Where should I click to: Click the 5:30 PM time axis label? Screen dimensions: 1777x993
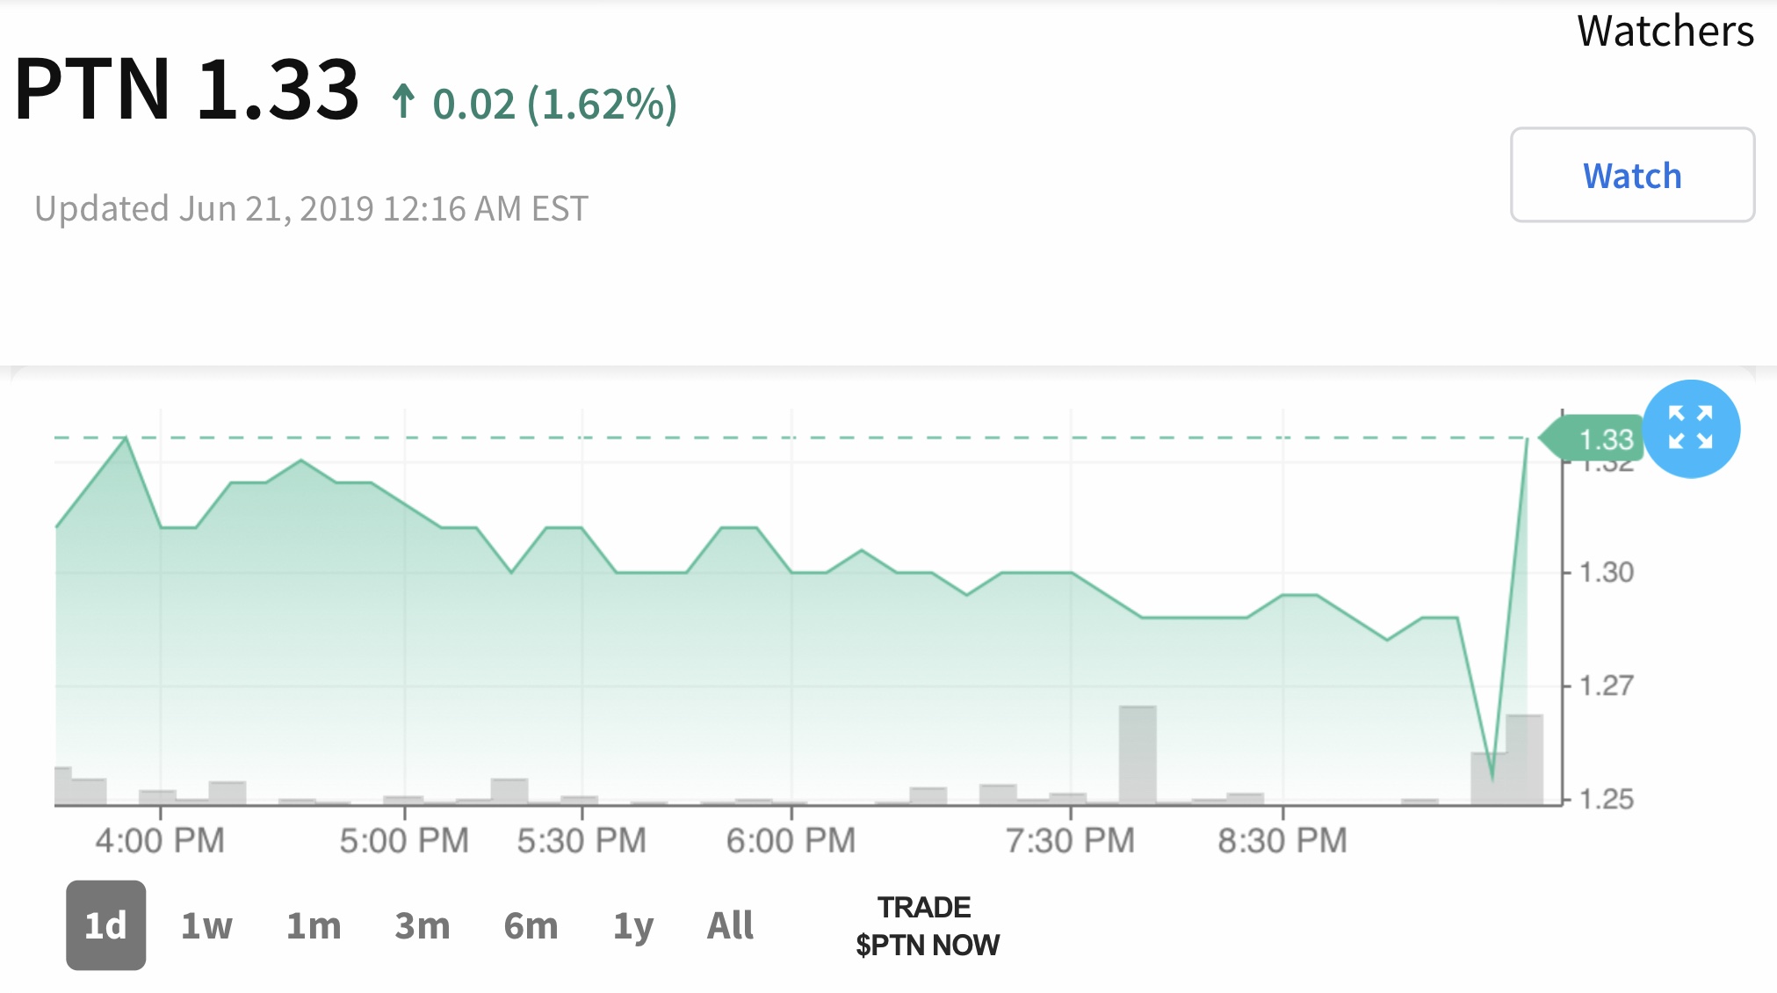pos(581,841)
